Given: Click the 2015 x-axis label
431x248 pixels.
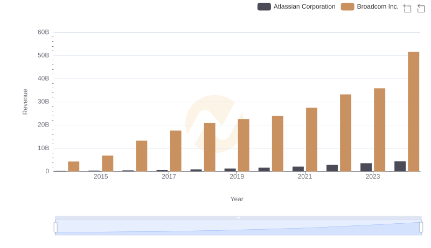Looking at the screenshot, I should [101, 176].
